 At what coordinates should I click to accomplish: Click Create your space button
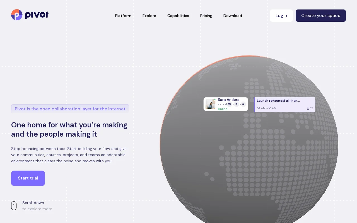321,16
